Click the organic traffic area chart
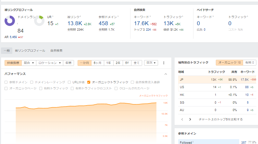The width and height of the screenshot is (258, 144). [86, 124]
